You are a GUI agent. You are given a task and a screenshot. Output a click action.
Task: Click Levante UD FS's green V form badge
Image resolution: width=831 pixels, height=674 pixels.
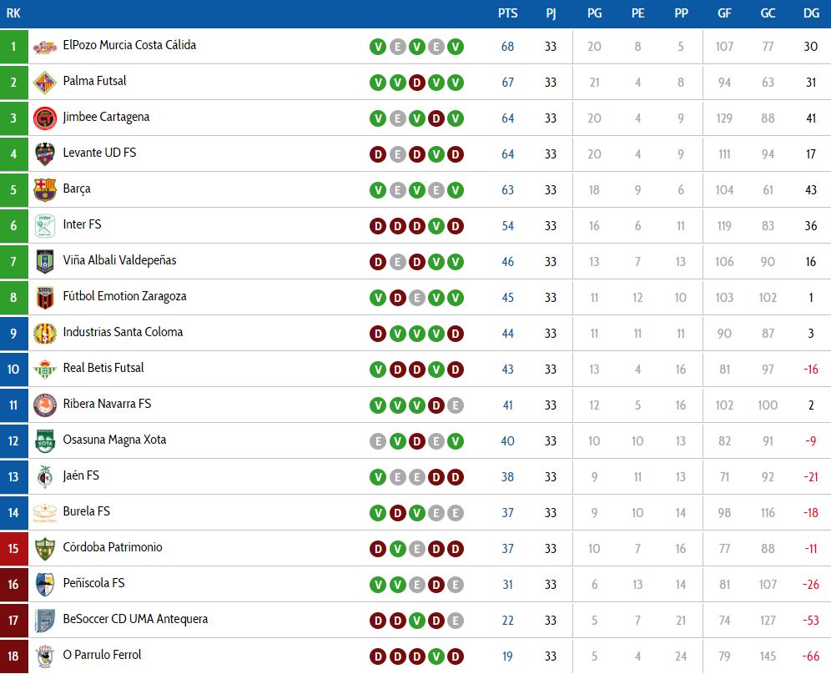436,154
